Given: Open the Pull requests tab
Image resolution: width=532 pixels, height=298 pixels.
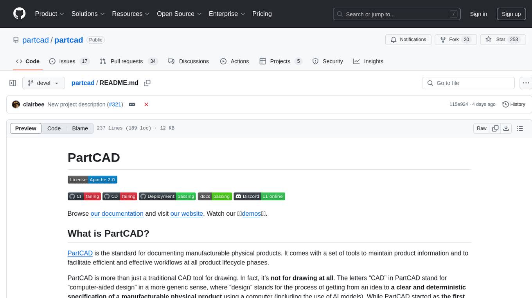Looking at the screenshot, I should [128, 61].
